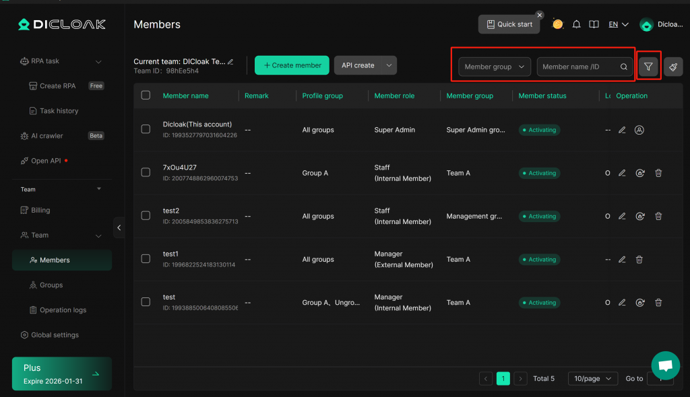The width and height of the screenshot is (690, 397).
Task: Open the notifications bell
Action: (576, 24)
